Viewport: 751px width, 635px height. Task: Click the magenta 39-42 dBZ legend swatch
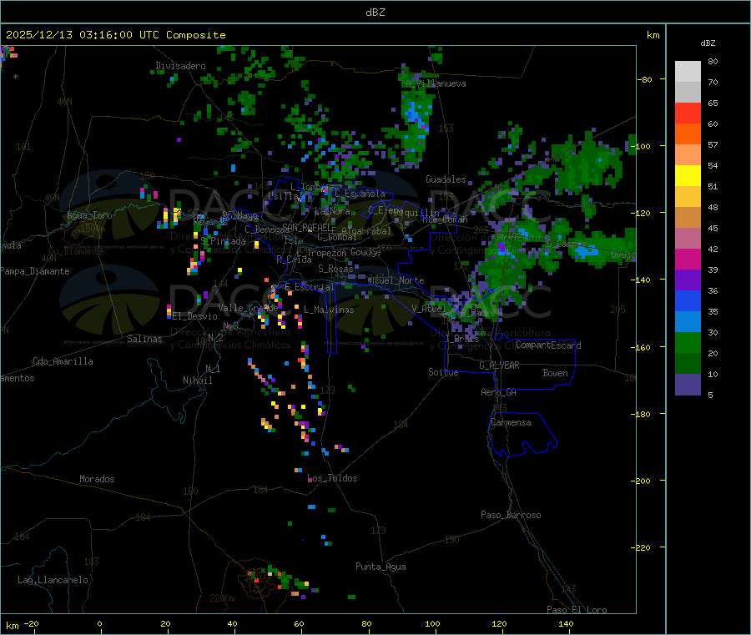[x=688, y=259]
